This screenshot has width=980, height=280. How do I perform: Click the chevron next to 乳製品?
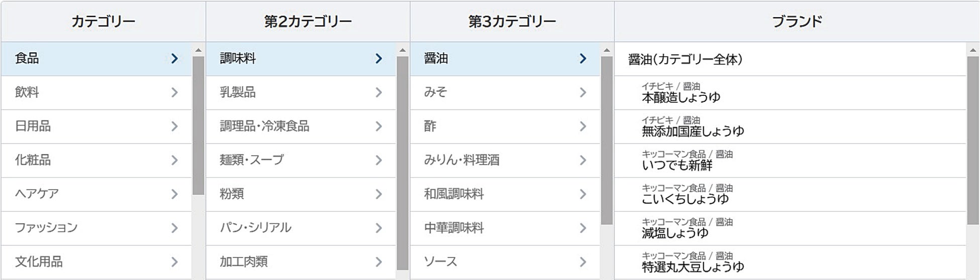[378, 92]
